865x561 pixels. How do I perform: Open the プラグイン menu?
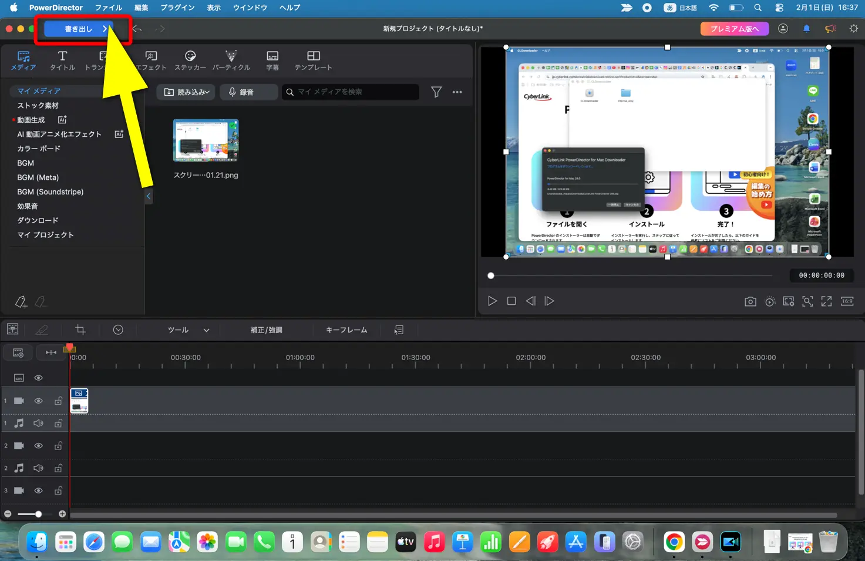[177, 8]
